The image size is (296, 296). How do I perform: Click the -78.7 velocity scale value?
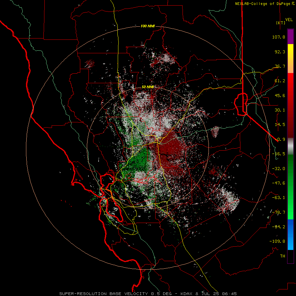click(279, 212)
